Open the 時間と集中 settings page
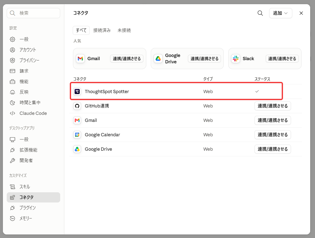This screenshot has width=315, height=238. pos(33,103)
